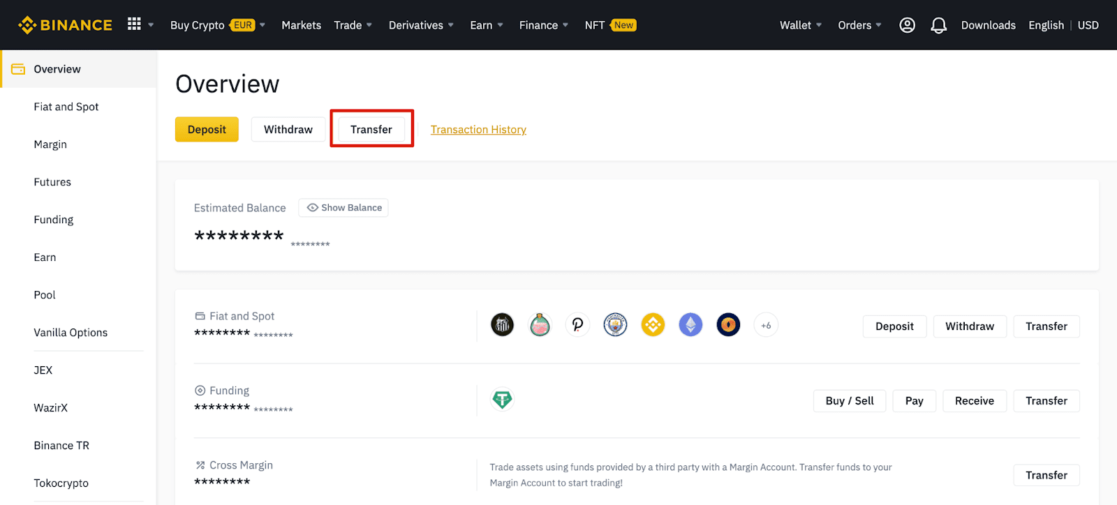Click the Binance logo

65,25
